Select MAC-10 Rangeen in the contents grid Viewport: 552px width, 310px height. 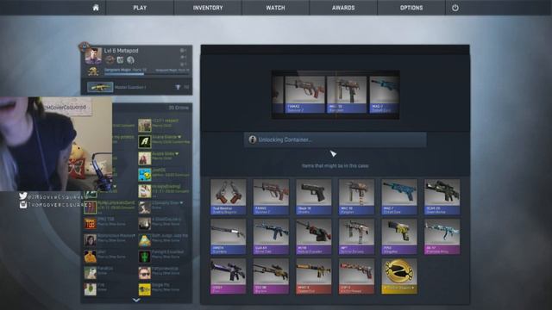pos(356,197)
